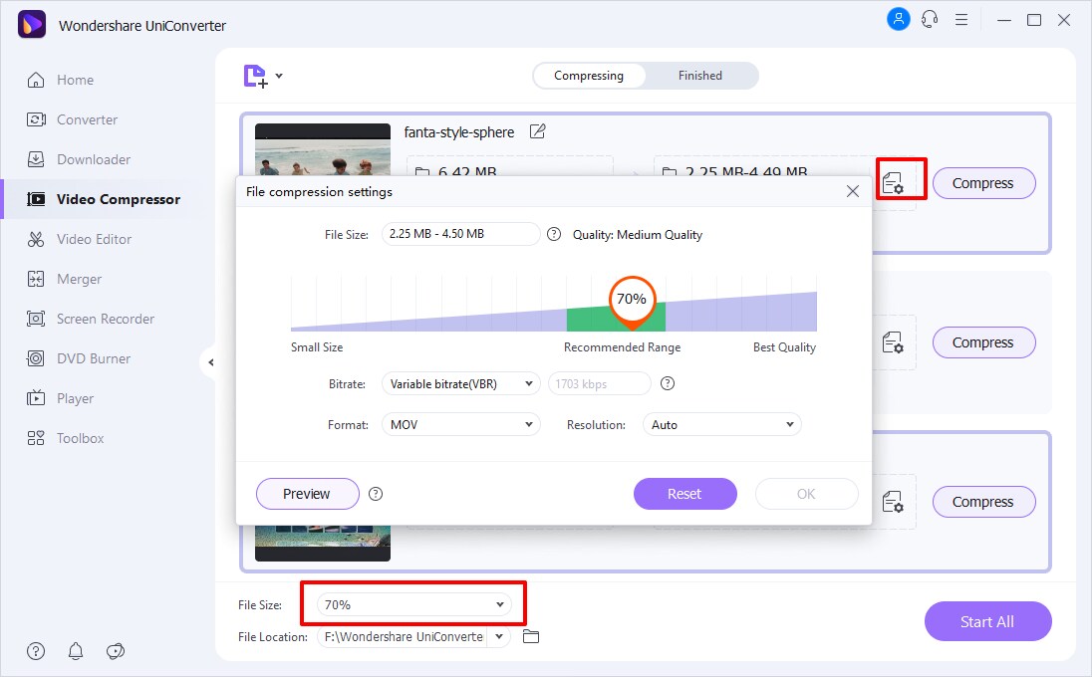1092x677 pixels.
Task: Open compression settings icon for first video
Action: coord(893,183)
